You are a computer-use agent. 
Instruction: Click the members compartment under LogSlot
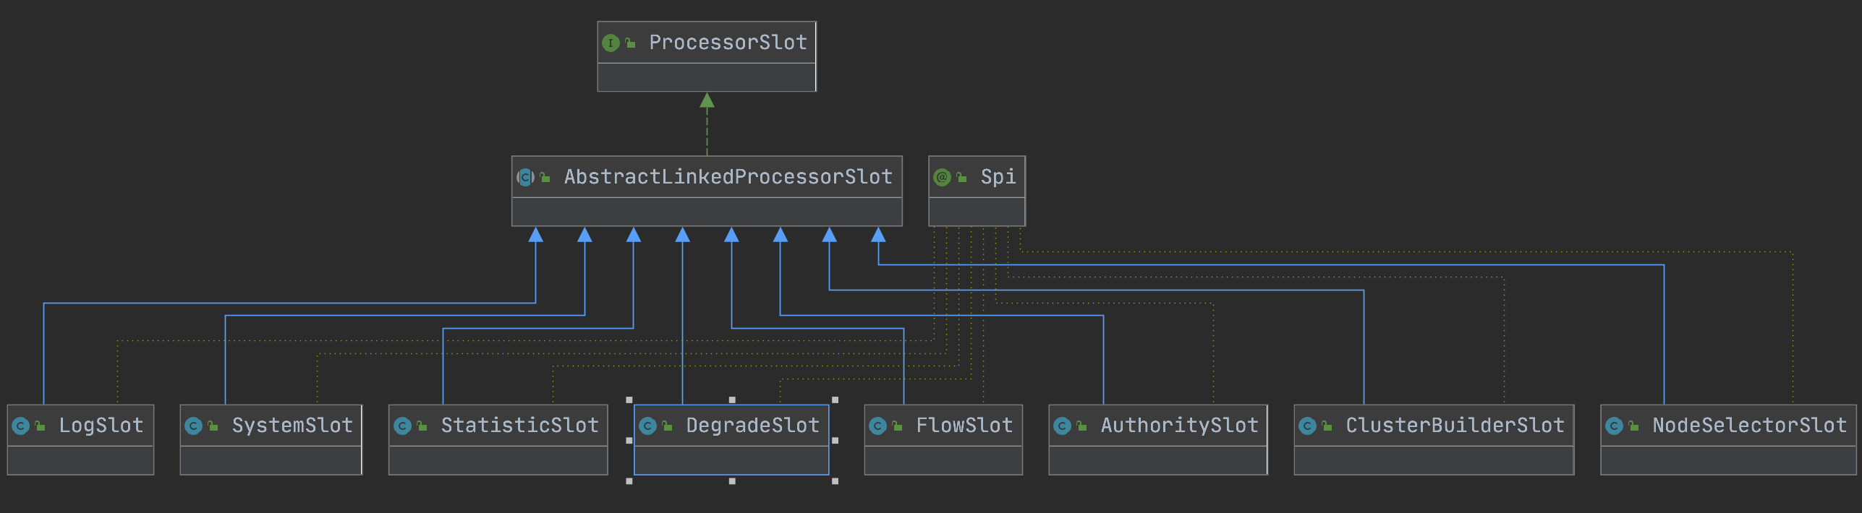click(80, 460)
